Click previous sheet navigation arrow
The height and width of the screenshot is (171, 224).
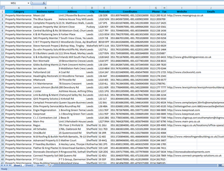(x=4, y=165)
